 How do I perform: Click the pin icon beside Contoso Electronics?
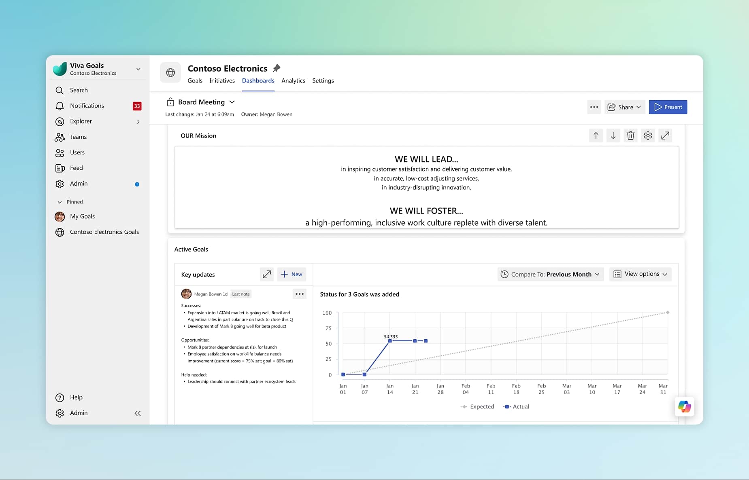pyautogui.click(x=277, y=68)
